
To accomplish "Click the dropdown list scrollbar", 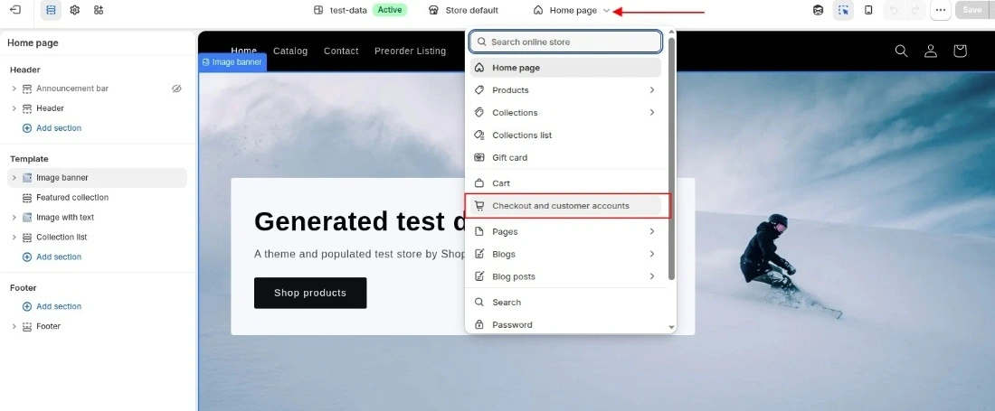I will click(x=671, y=158).
